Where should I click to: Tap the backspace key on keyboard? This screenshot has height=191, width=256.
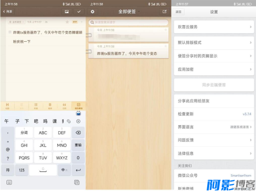[x=78, y=133]
